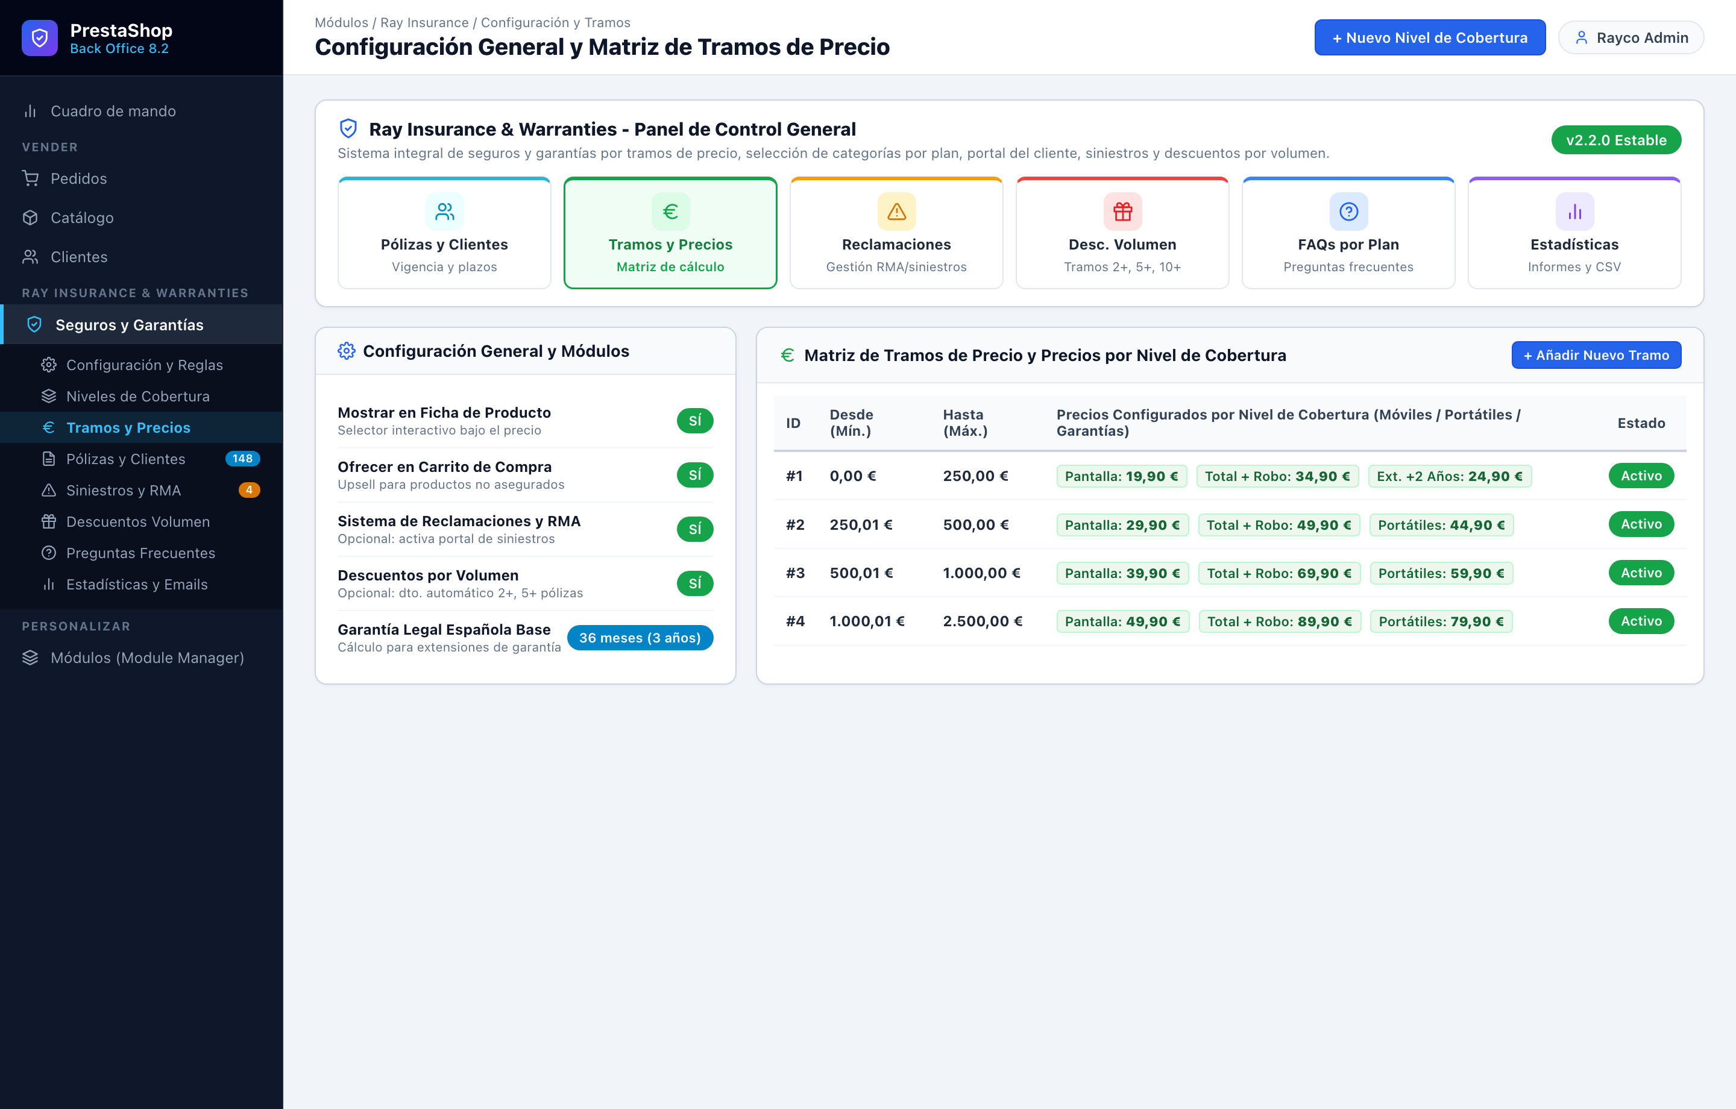The height and width of the screenshot is (1109, 1736).
Task: Open the Rayco Admin account button
Action: pos(1631,38)
